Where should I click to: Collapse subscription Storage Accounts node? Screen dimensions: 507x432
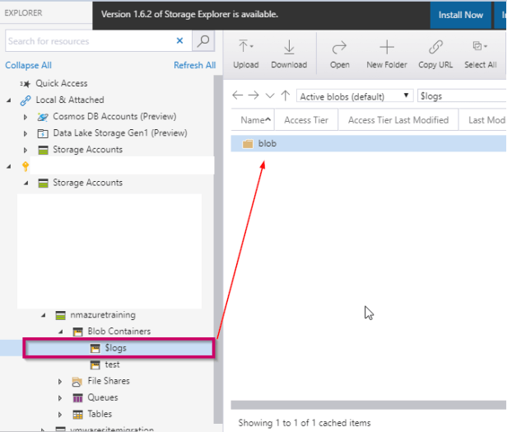[x=26, y=183]
